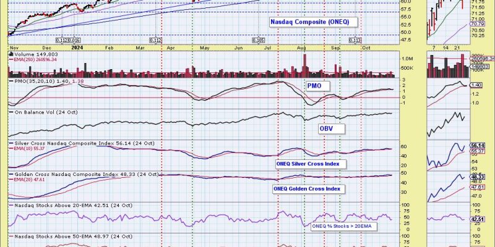Click the '57.5' price axis label on main chart
This screenshot has width=495, height=247.
pyautogui.click(x=407, y=9)
